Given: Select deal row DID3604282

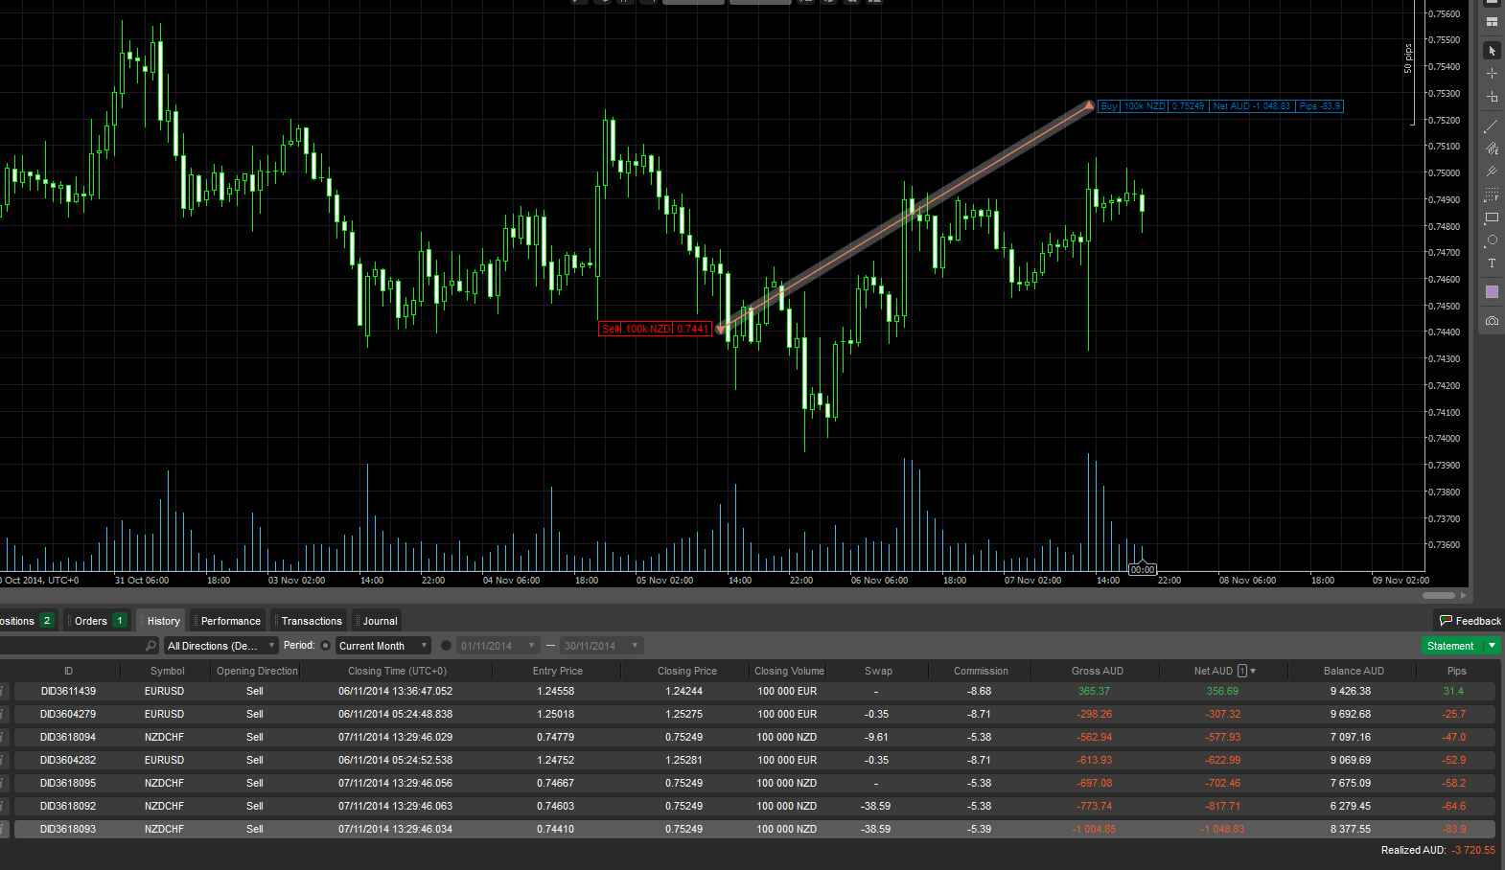Looking at the screenshot, I should point(753,760).
